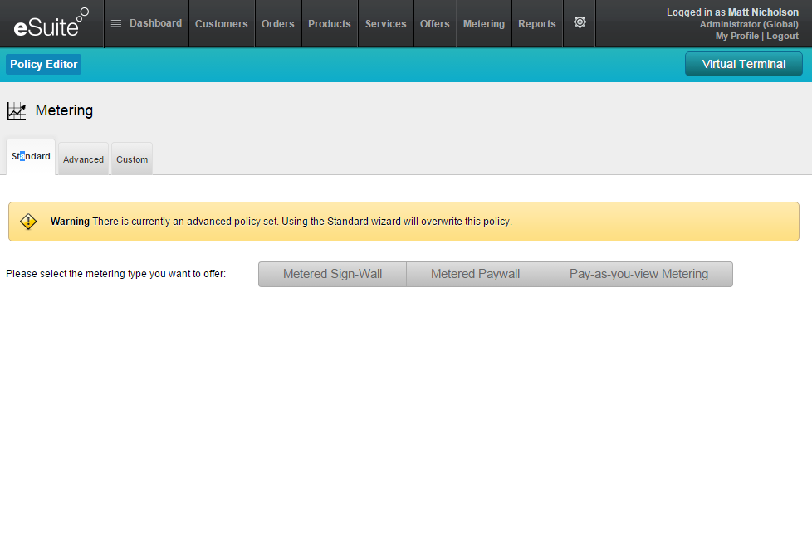Open the Reports menu
Screen dimensions: 812x556
(x=536, y=24)
